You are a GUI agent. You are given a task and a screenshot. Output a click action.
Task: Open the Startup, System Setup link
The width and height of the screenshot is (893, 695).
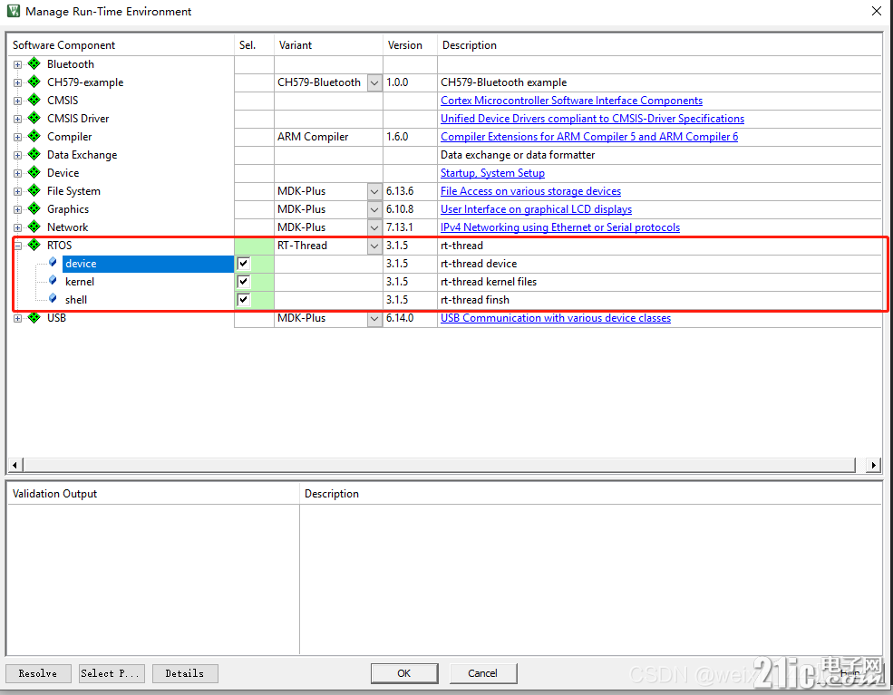click(x=492, y=173)
